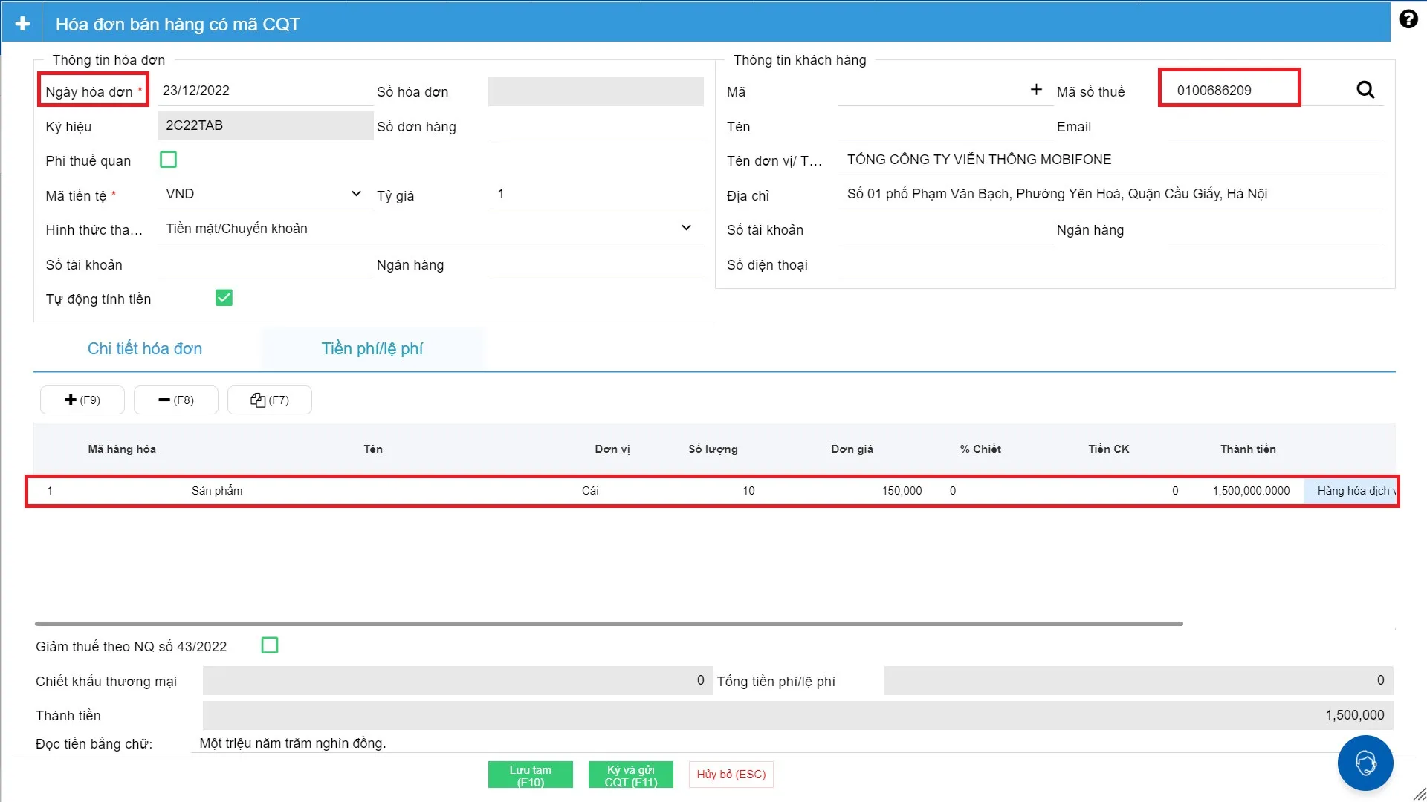Switch to Chi tiết hóa đơn tab
This screenshot has height=802, width=1427.
(x=145, y=348)
